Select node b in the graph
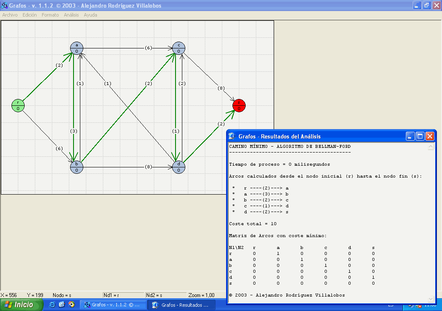The image size is (442, 311). (76, 167)
